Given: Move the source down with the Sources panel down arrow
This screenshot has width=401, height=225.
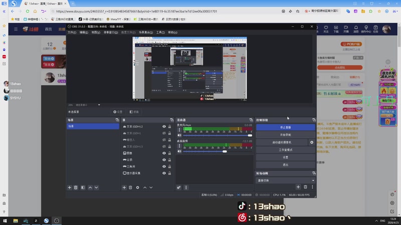Looking at the screenshot, I should 151,187.
